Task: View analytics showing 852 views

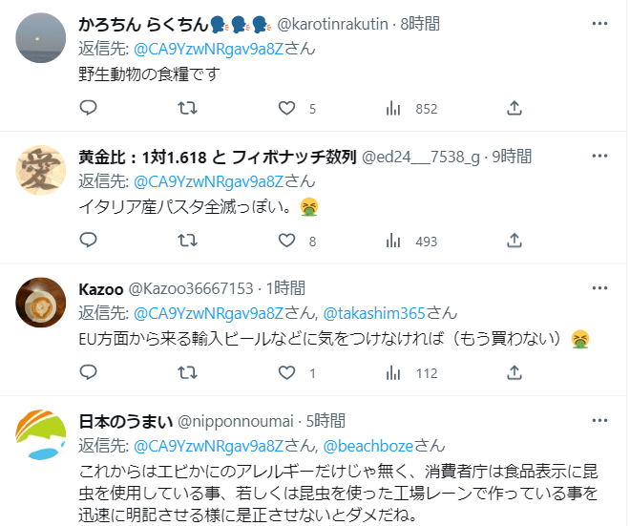Action: coord(411,109)
